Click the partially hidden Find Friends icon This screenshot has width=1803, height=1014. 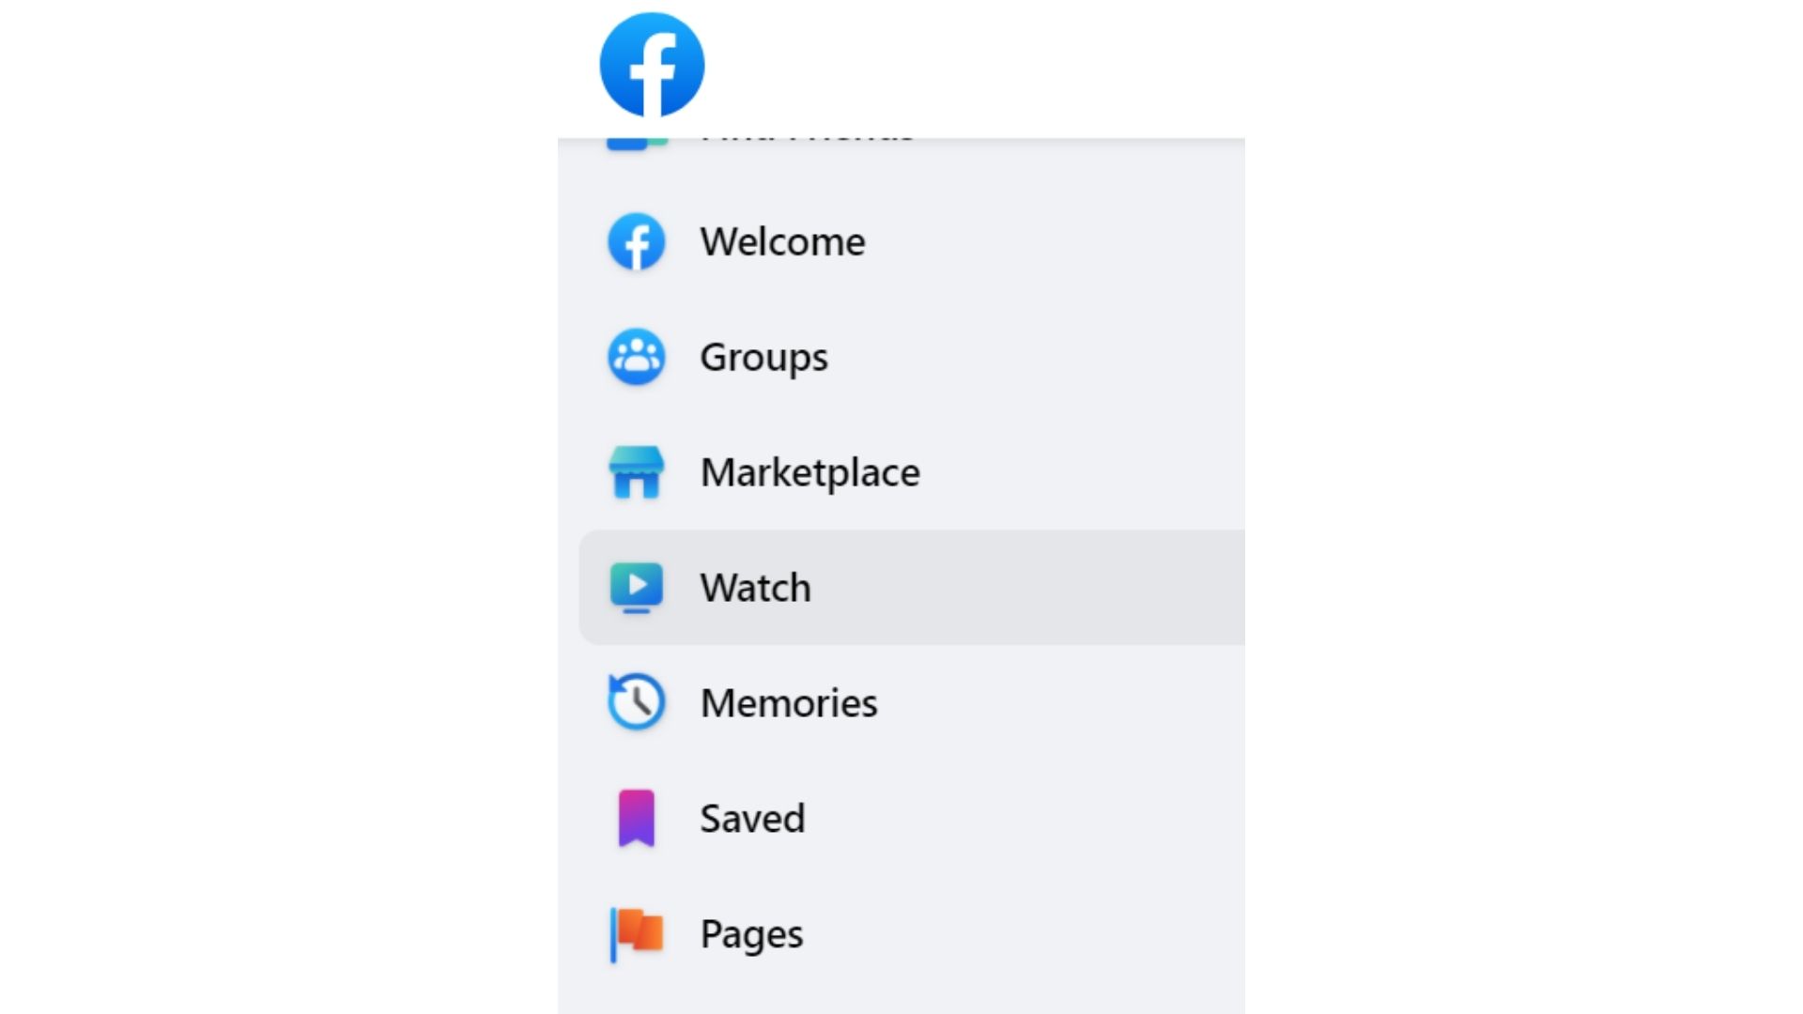pos(638,145)
